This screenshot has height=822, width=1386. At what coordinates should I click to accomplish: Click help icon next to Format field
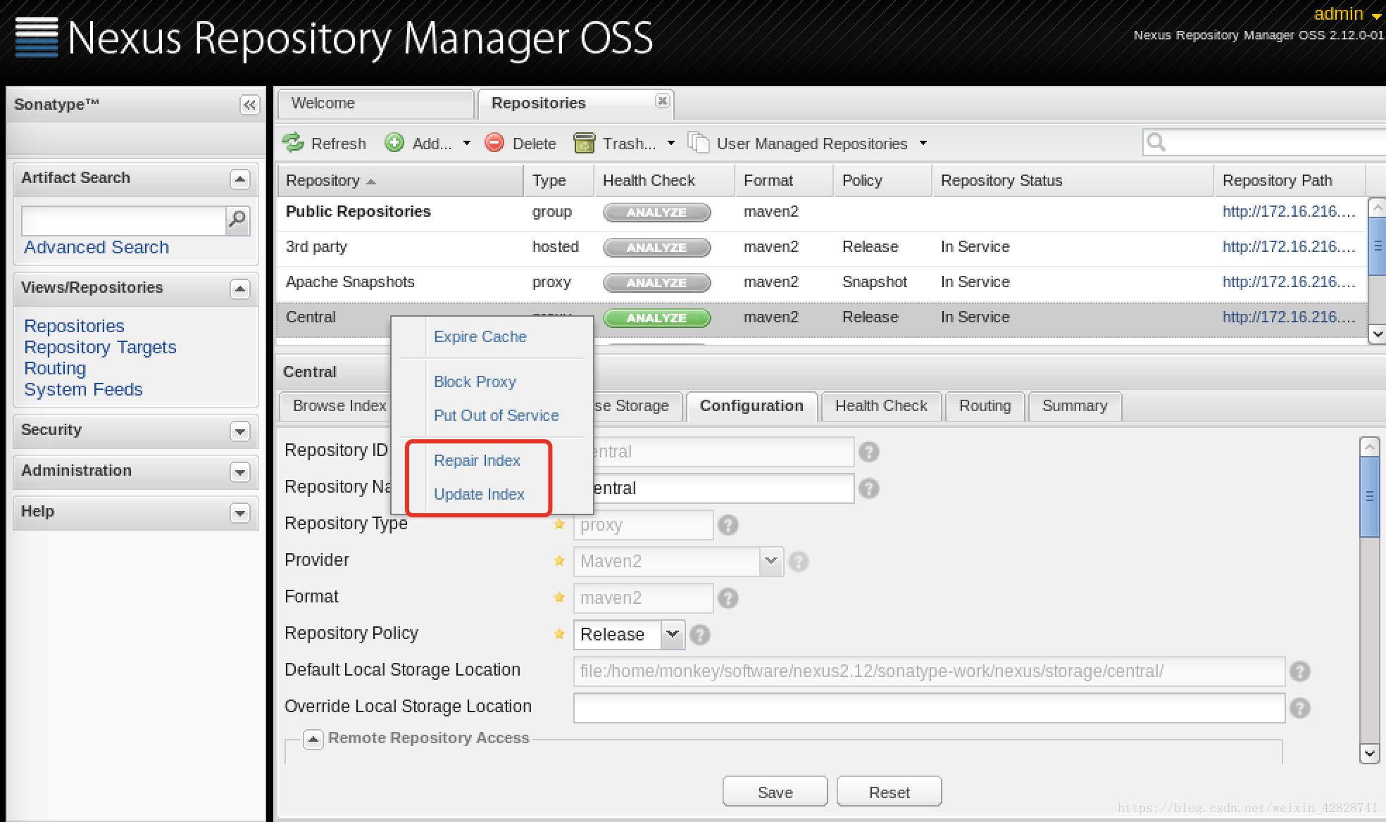tap(728, 598)
